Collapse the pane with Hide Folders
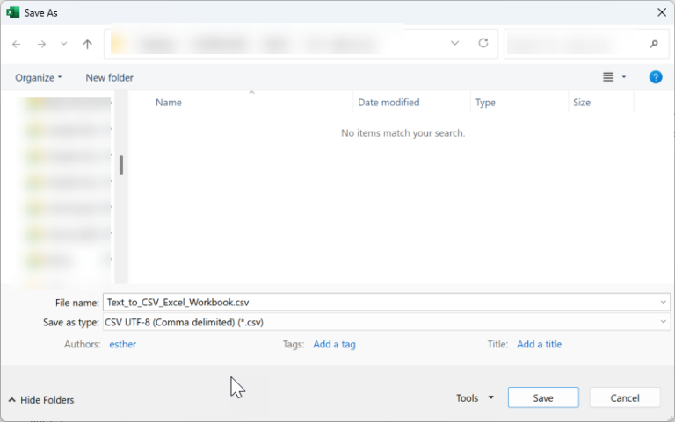Viewport: 675px width, 422px height. pos(40,399)
